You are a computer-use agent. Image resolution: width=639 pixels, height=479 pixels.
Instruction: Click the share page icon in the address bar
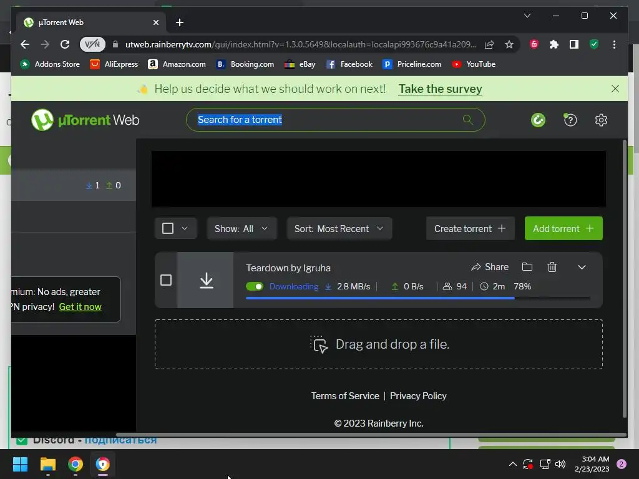point(489,44)
